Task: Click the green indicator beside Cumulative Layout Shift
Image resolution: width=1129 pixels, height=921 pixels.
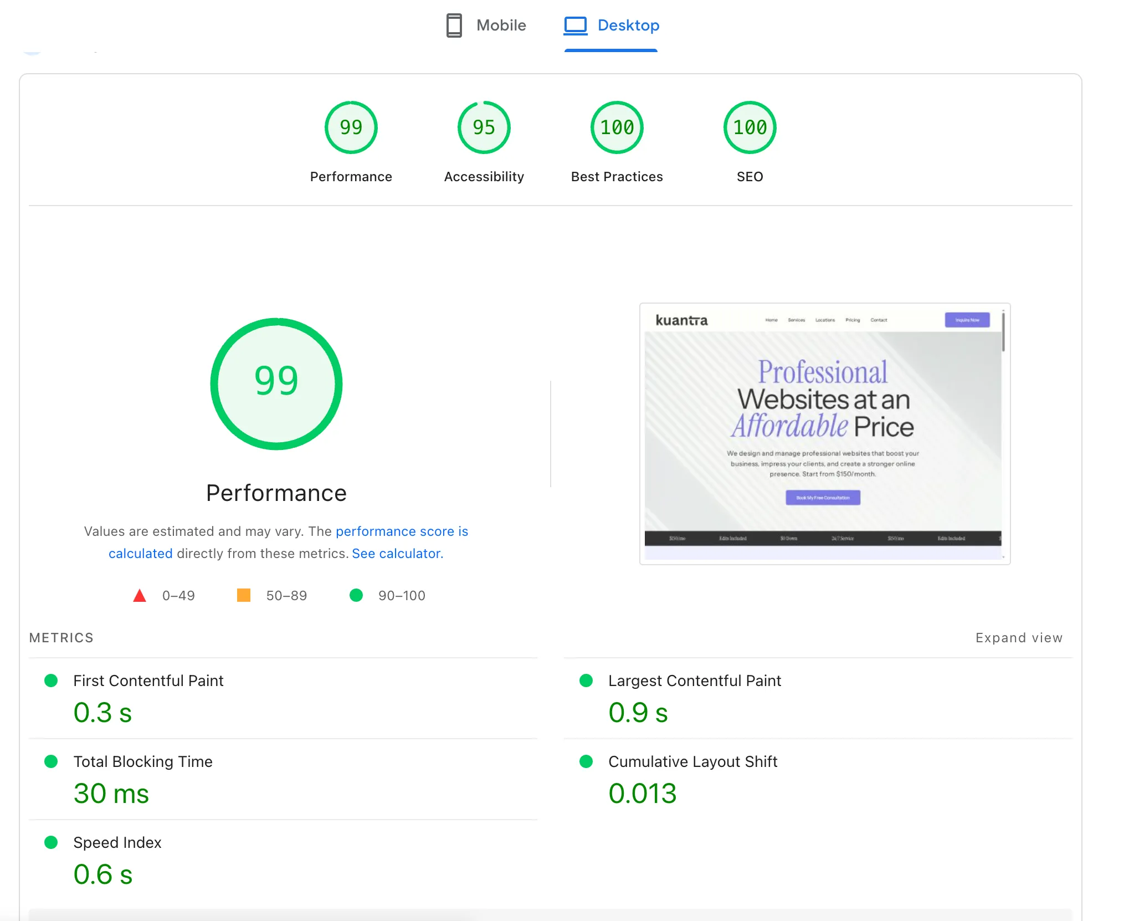Action: tap(587, 761)
